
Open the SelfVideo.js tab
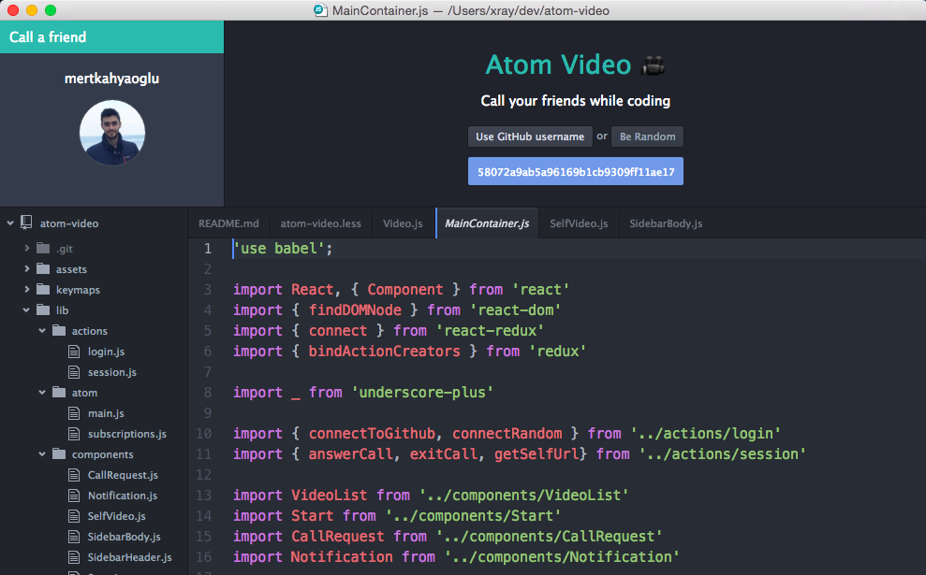[579, 223]
